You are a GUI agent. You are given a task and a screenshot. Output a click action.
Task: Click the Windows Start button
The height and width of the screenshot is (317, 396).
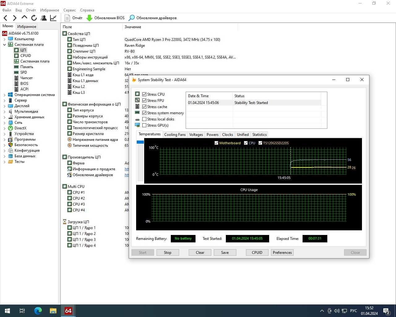7,311
